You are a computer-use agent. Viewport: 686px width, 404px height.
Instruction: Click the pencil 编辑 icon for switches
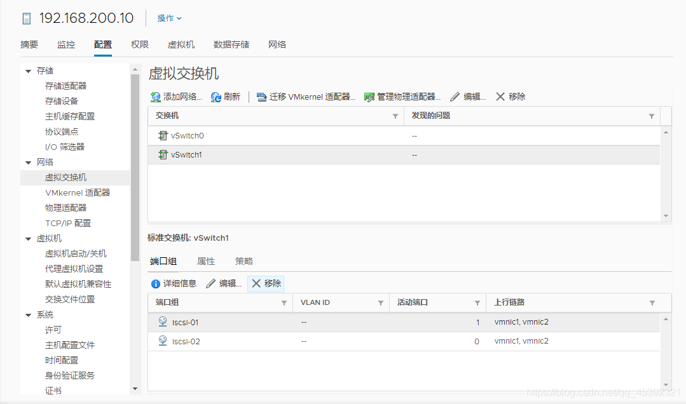click(x=455, y=97)
